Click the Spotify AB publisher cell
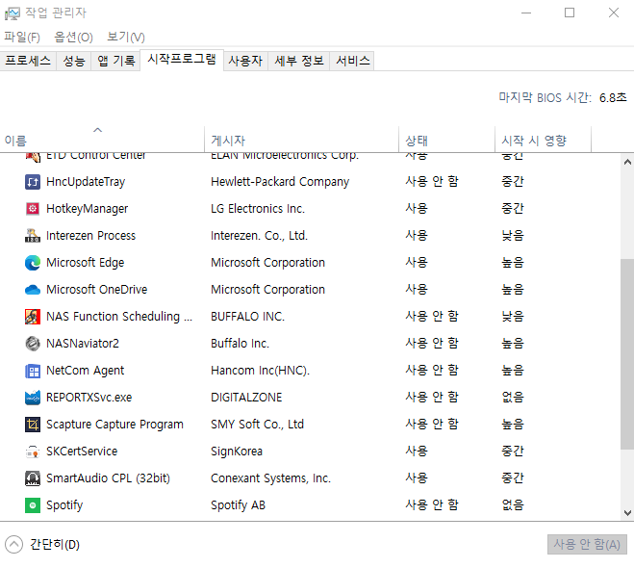Screen dimensions: 634x568 pyautogui.click(x=239, y=505)
